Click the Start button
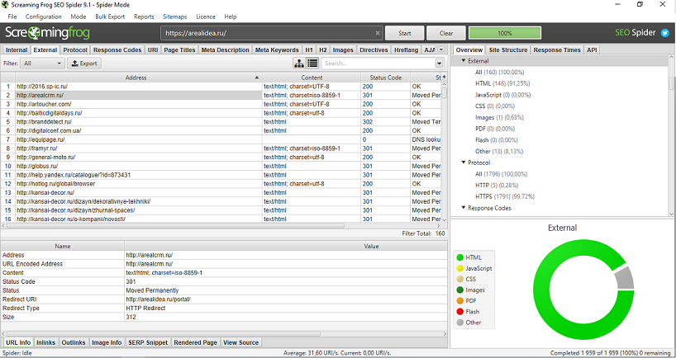676x358 pixels. [x=404, y=33]
